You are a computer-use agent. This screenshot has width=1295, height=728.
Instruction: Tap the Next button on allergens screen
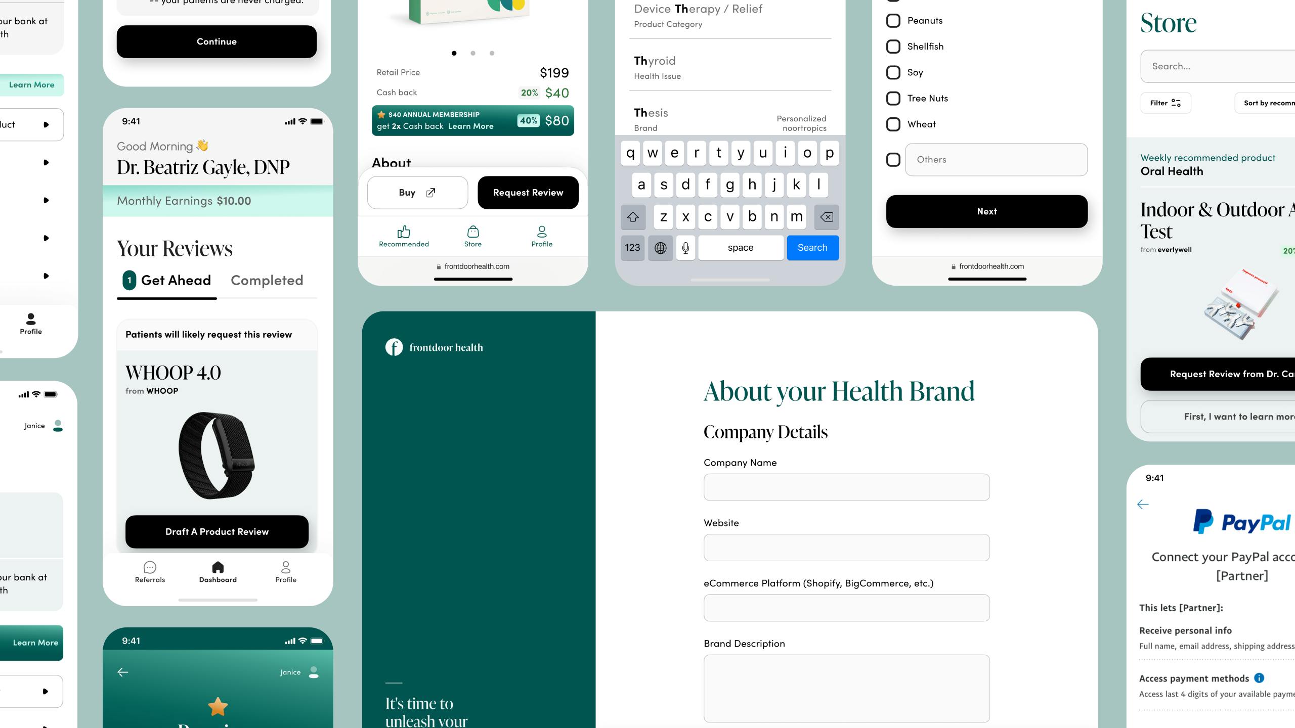(x=986, y=211)
